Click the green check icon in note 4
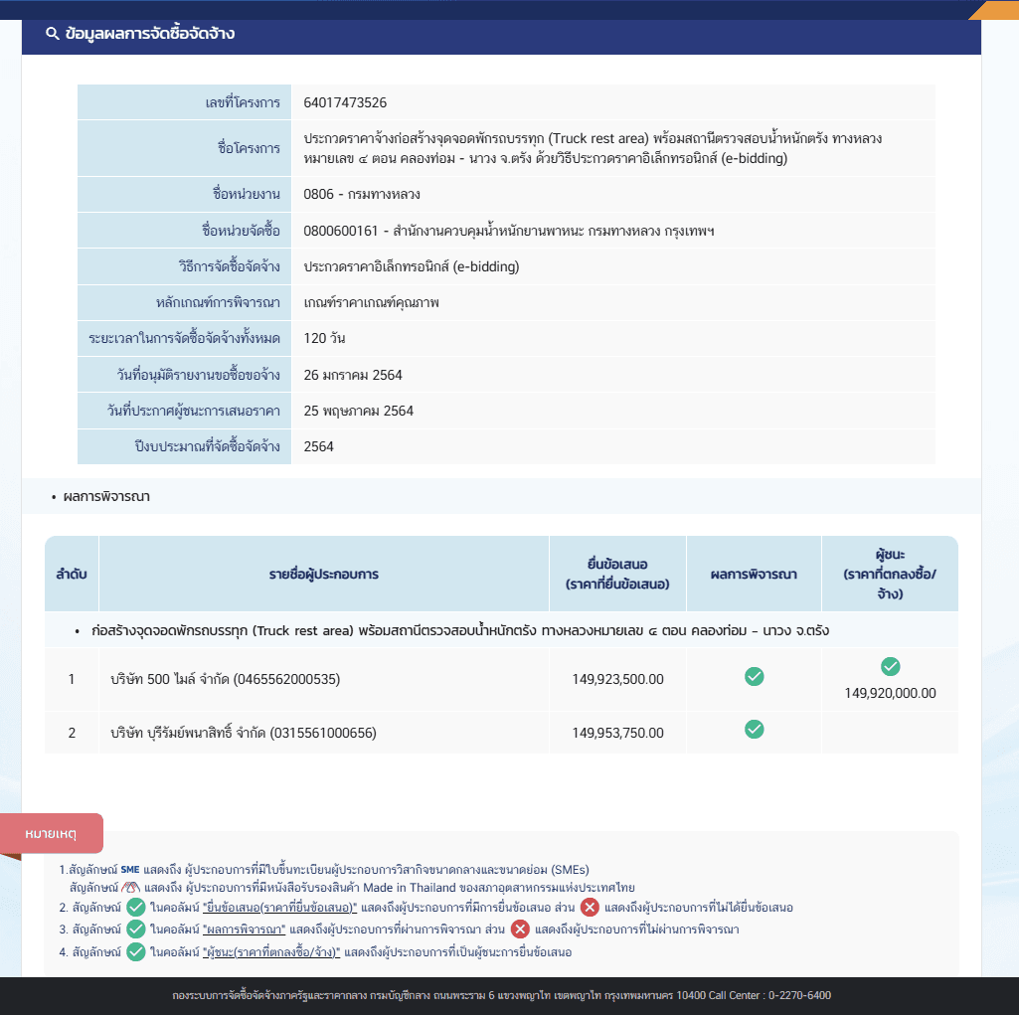Viewport: 1019px width, 1015px height. tap(136, 952)
